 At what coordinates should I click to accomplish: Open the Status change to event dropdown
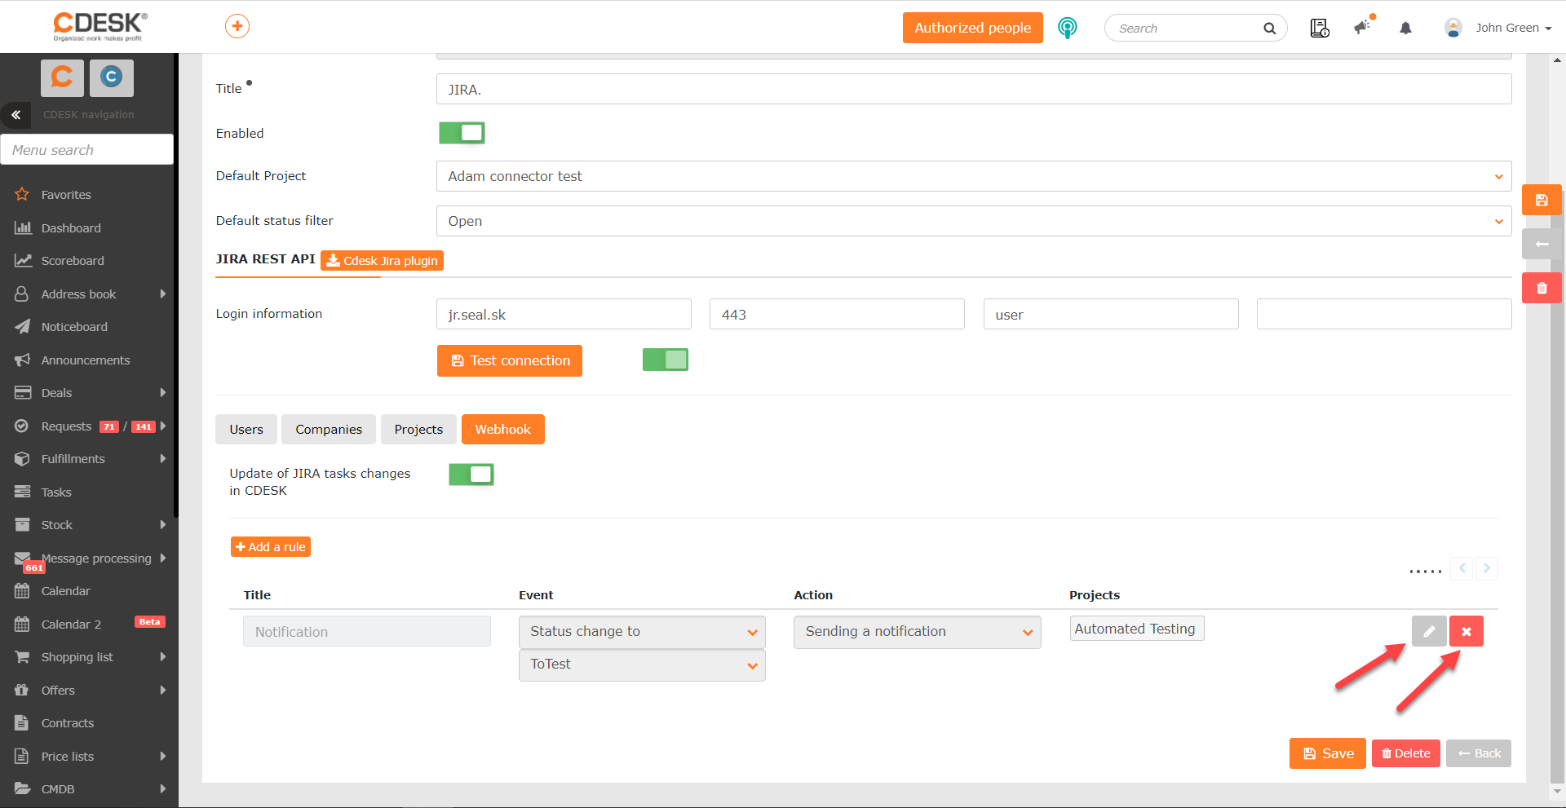(642, 632)
